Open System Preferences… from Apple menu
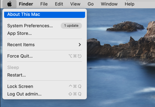The image size is (155, 107). [45, 26]
